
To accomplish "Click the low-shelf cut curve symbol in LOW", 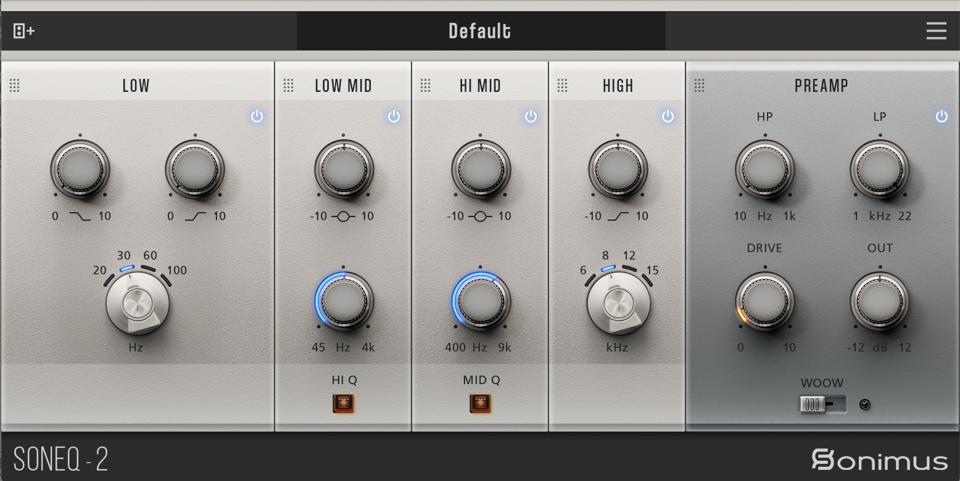I will [x=80, y=216].
